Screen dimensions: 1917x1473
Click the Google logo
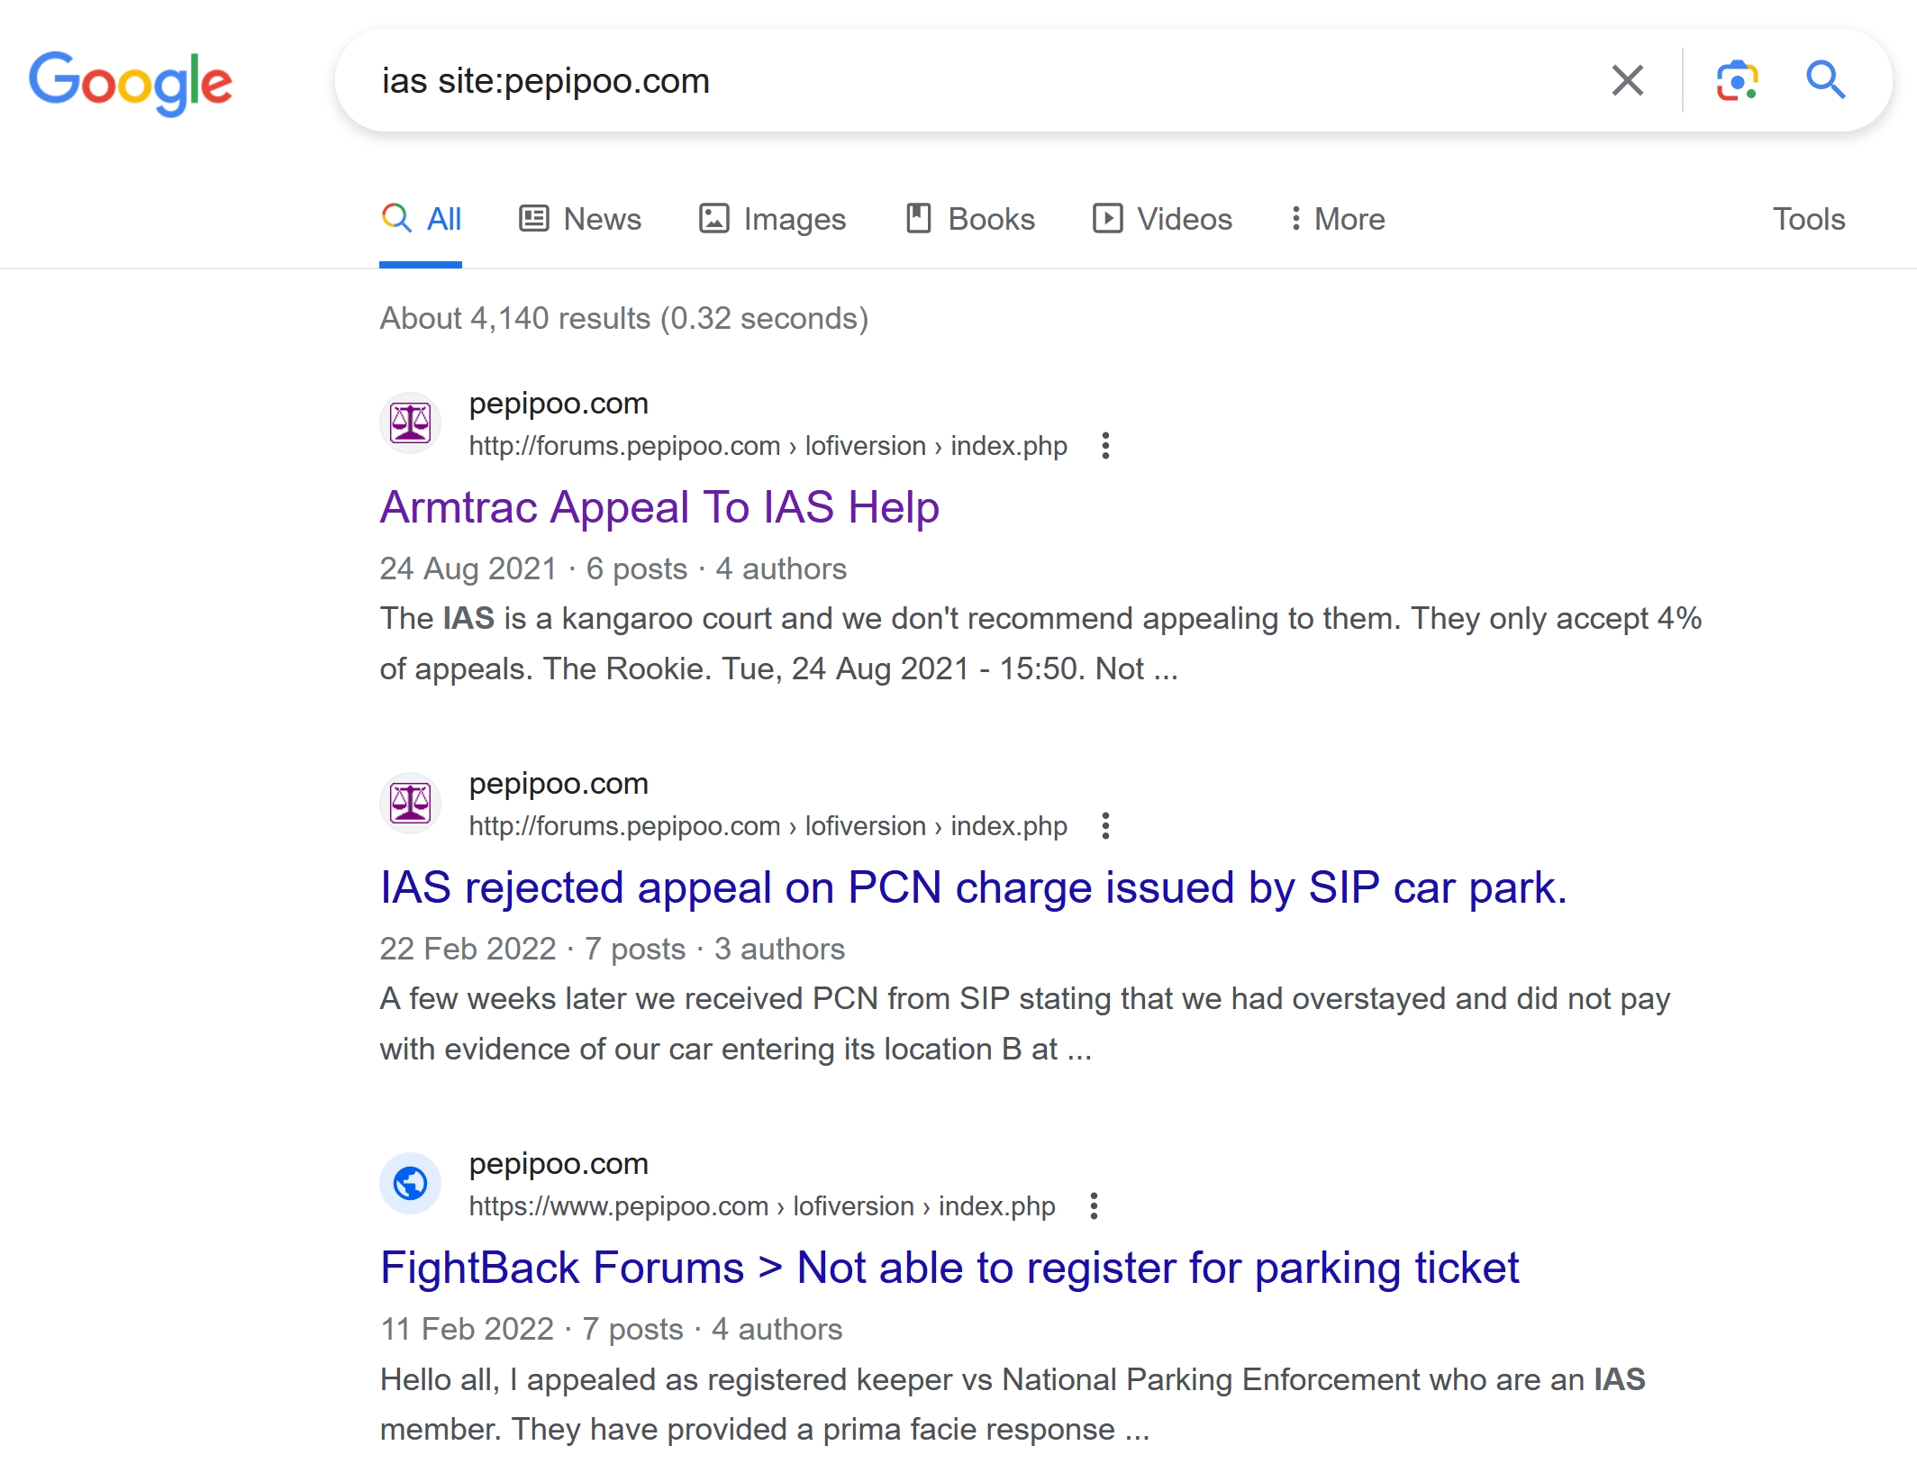point(131,83)
